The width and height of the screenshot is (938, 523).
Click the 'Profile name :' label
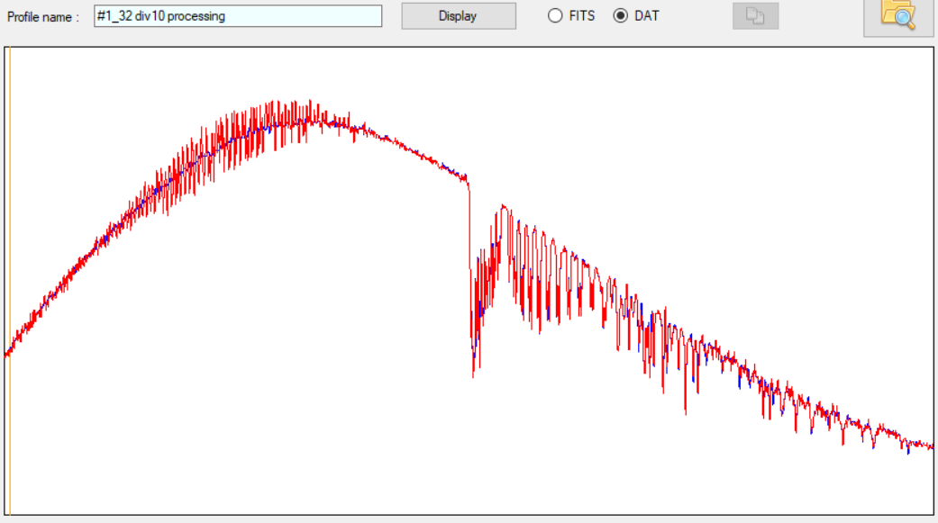click(x=43, y=17)
